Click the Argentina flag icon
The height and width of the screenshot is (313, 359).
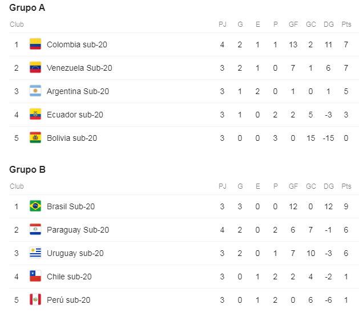35,91
